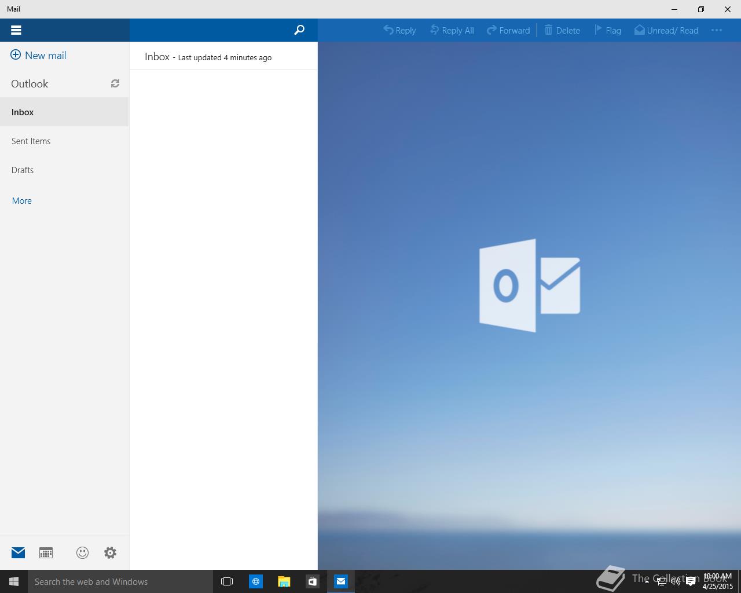The image size is (741, 593).
Task: Switch to Mail view icon
Action: (19, 552)
